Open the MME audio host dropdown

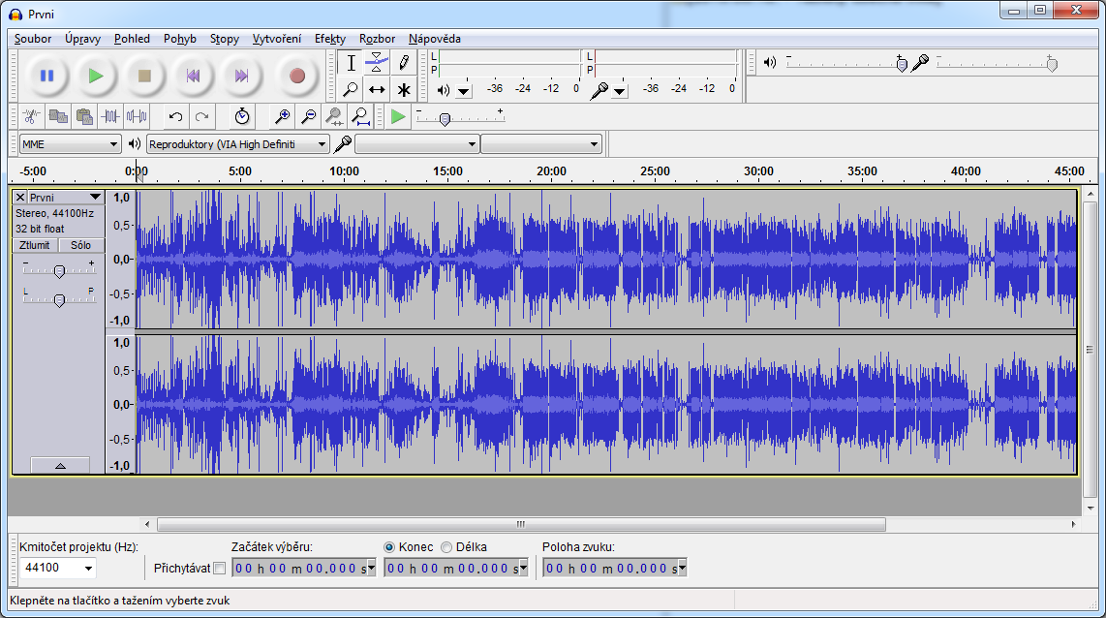click(x=69, y=144)
